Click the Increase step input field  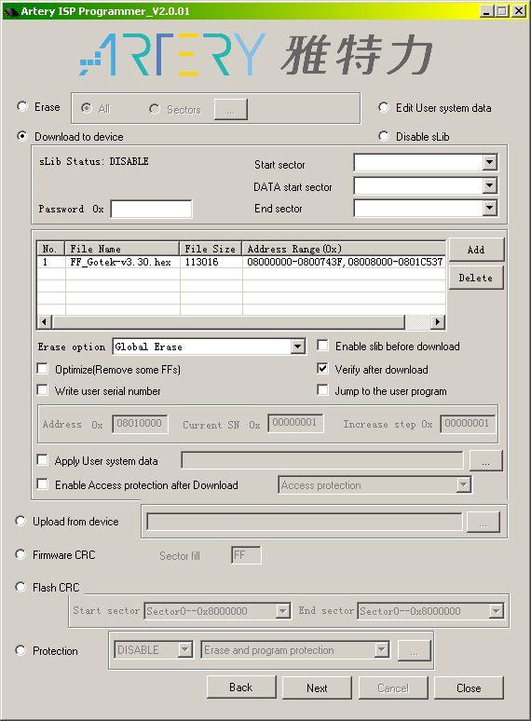point(468,424)
